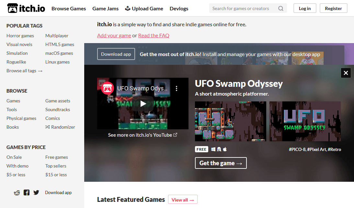Open the Read the FAQ link
The width and height of the screenshot is (354, 208).
[154, 35]
